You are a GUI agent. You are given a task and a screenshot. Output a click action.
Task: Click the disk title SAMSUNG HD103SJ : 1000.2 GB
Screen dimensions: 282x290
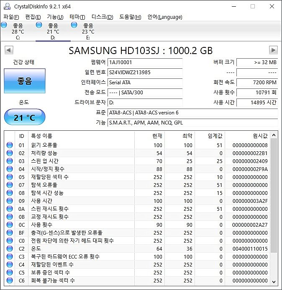point(141,50)
